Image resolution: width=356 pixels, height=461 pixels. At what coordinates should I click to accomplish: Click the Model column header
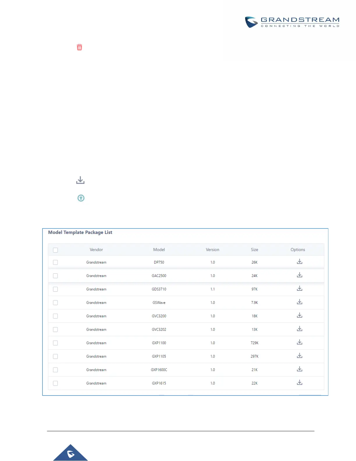pos(159,250)
